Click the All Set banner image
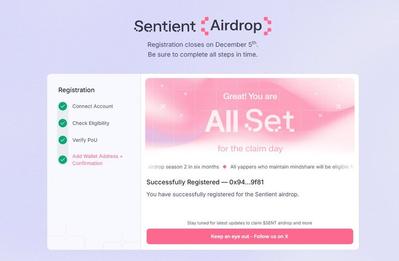The height and width of the screenshot is (261, 399). click(250, 117)
